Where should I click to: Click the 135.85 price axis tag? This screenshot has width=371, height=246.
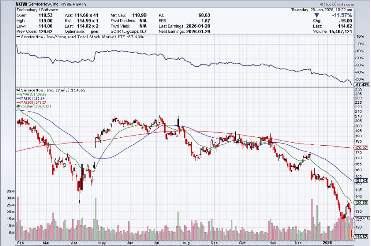(361, 202)
